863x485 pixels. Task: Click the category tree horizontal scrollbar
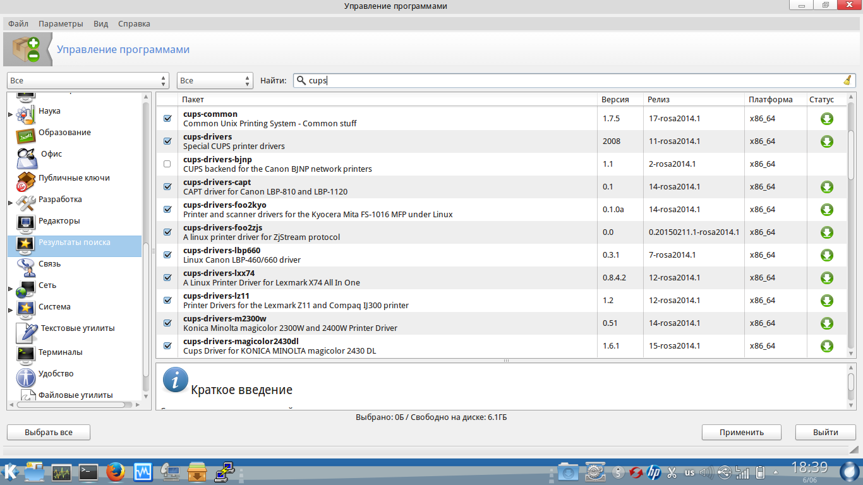pyautogui.click(x=75, y=405)
